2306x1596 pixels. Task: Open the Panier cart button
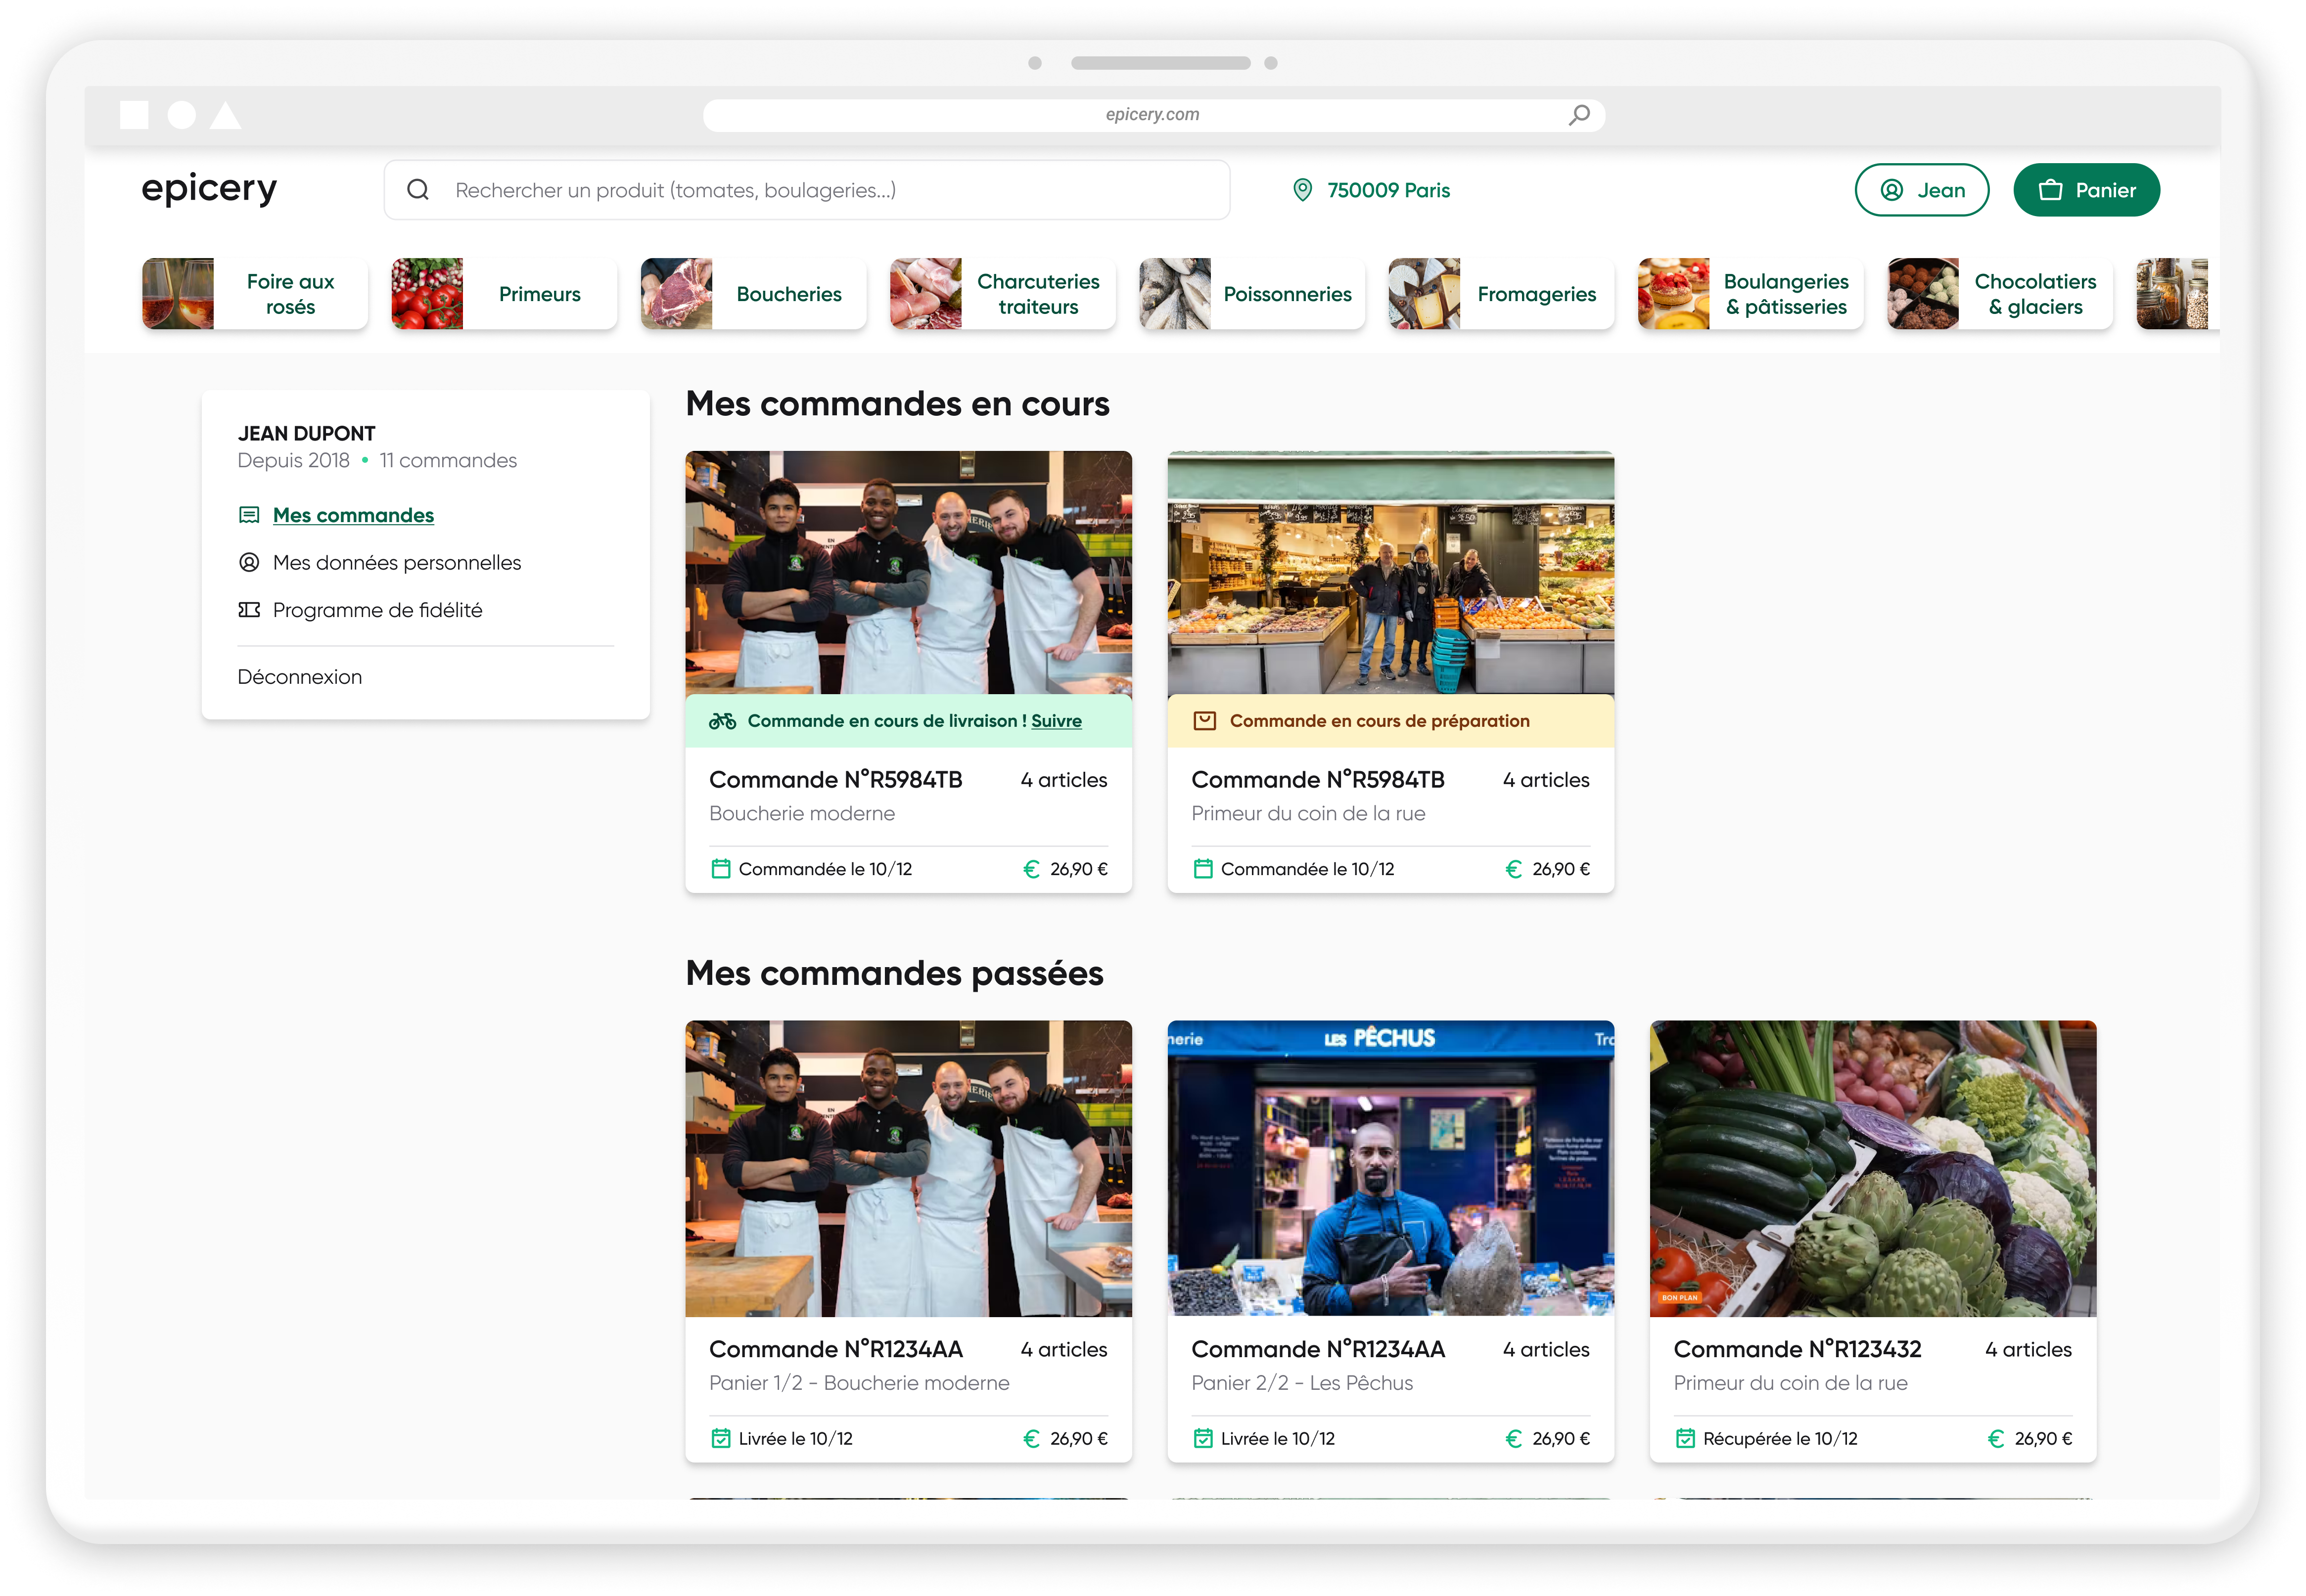click(x=2086, y=190)
